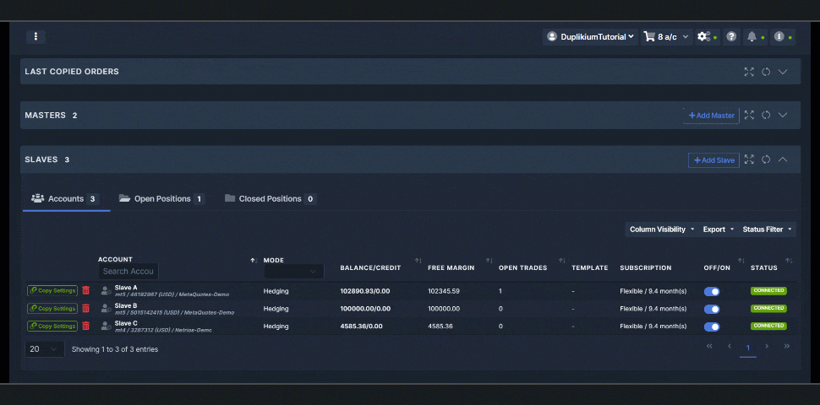
Task: Switch to the Closed Positions tab
Action: pos(270,199)
